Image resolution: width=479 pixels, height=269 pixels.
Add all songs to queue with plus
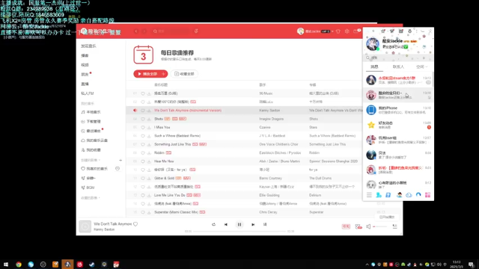[164, 74]
